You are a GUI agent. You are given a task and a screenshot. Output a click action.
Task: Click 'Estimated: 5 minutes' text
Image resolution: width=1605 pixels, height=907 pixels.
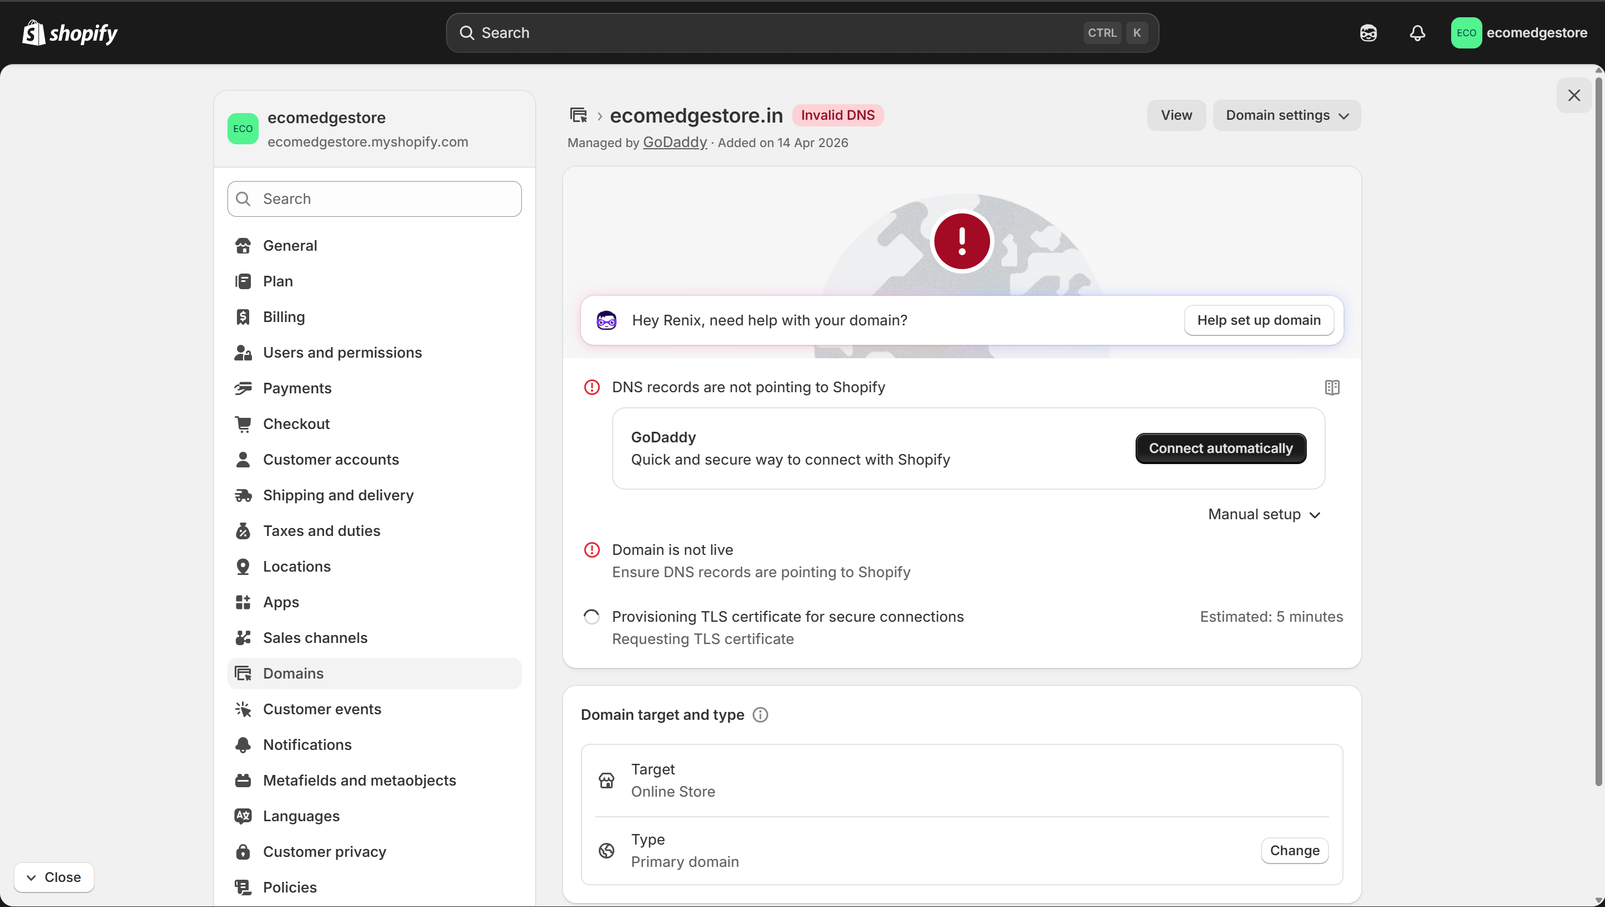1272,617
